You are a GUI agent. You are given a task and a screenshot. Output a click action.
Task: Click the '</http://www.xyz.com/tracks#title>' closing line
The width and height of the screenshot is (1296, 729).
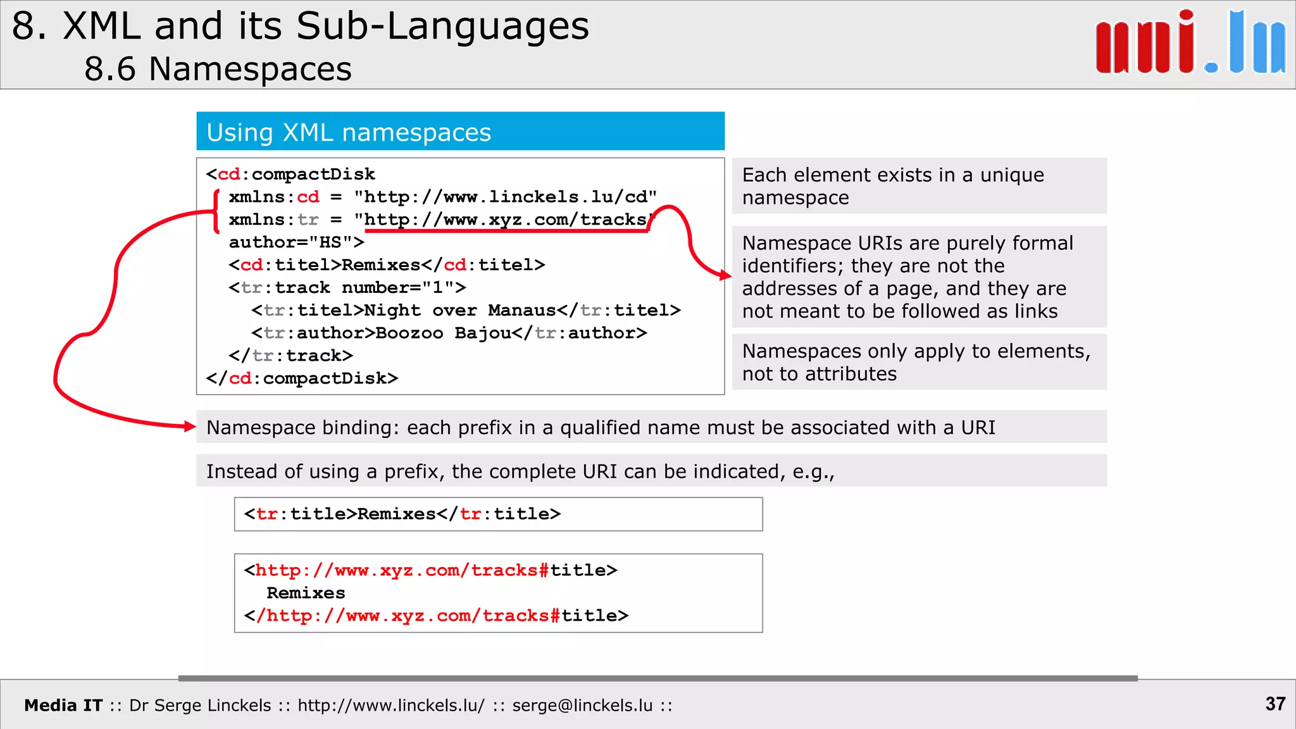pos(436,616)
